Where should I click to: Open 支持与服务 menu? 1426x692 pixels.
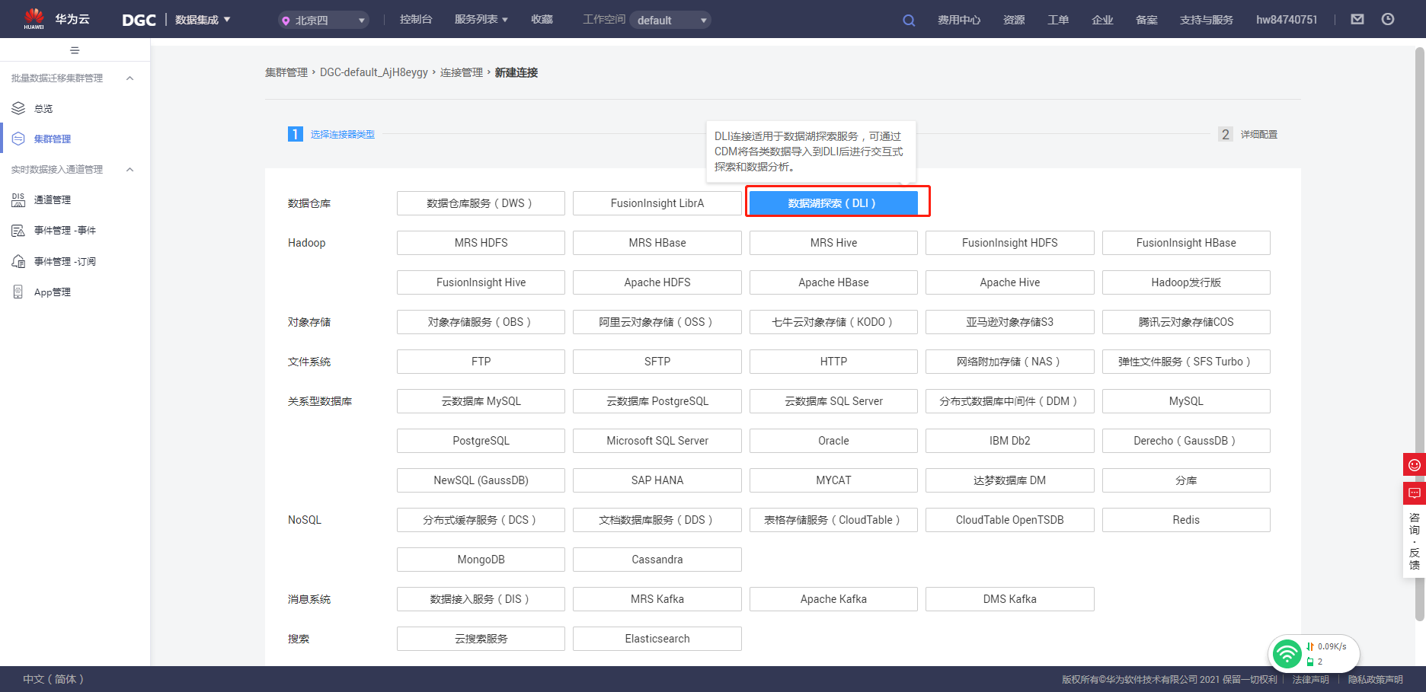[1207, 20]
